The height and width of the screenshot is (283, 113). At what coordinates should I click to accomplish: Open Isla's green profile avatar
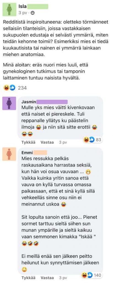pyautogui.click(x=9, y=9)
